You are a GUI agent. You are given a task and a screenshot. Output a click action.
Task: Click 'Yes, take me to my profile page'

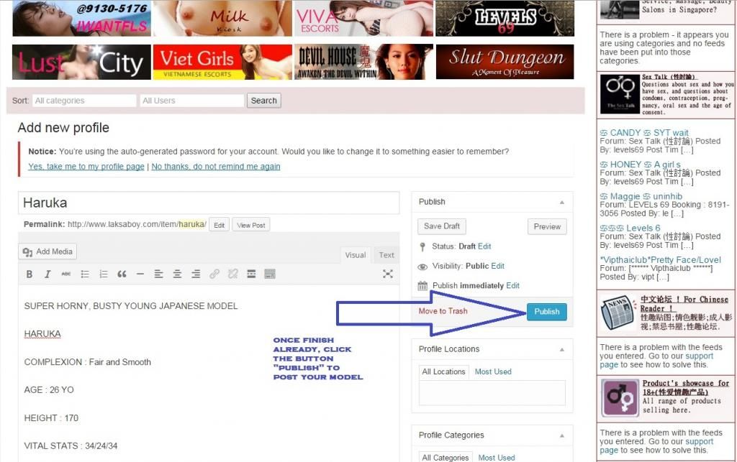(86, 167)
